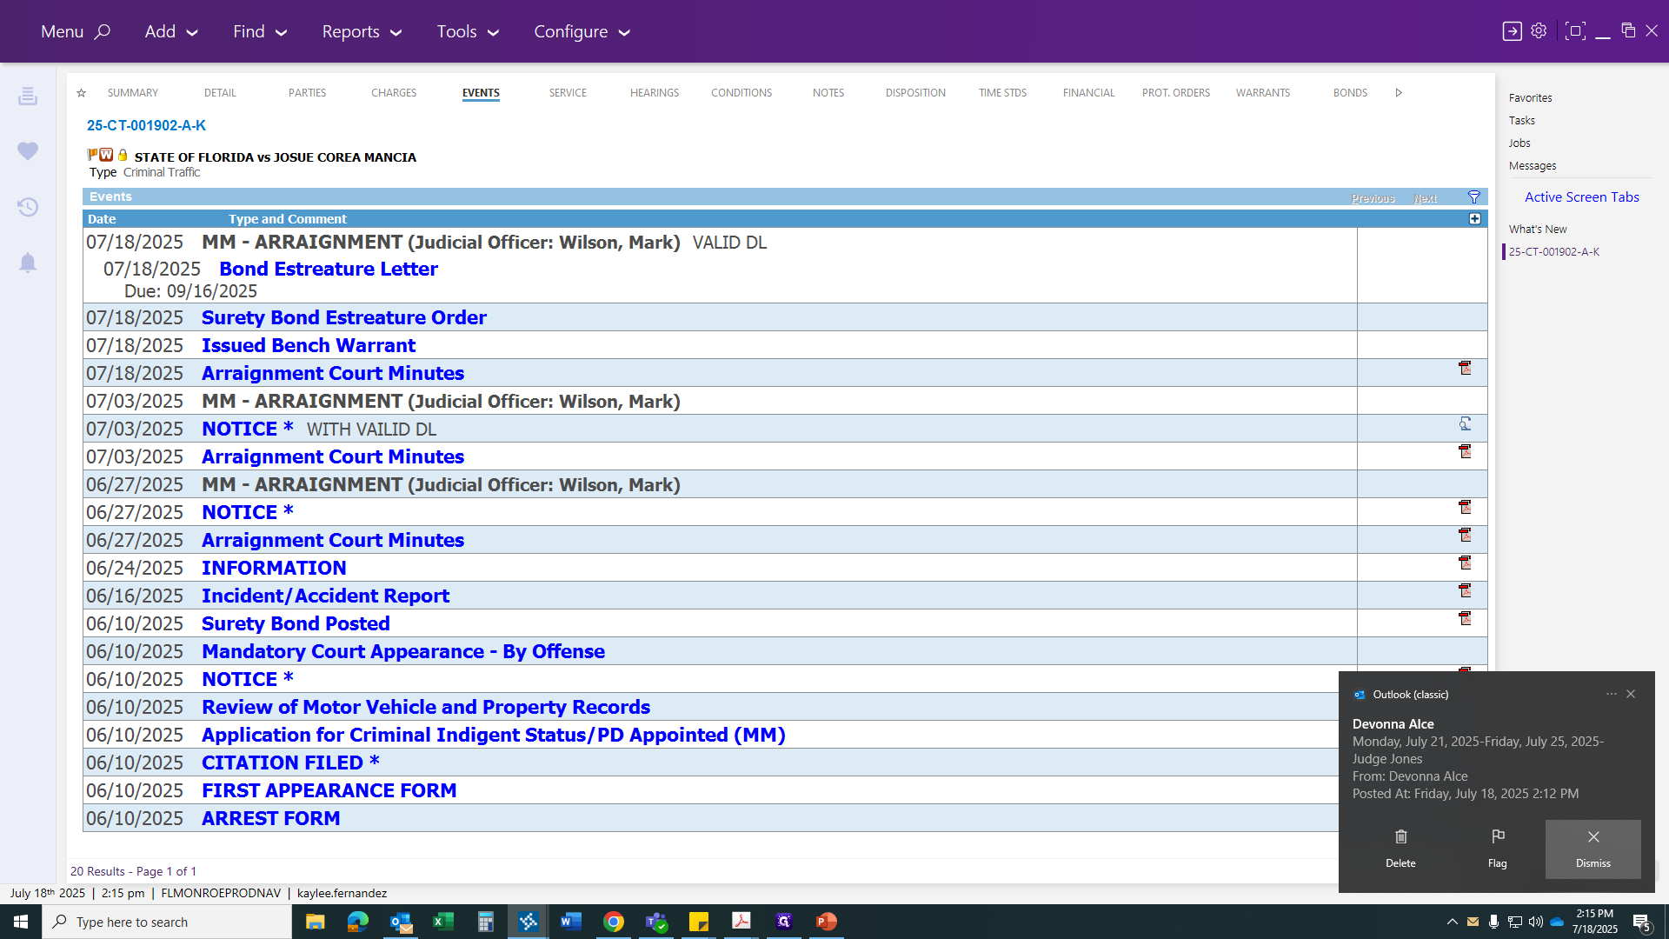The image size is (1669, 939).
Task: Open PDF for 07/03/2025 Arraignment Court Minutes
Action: coord(1465,452)
